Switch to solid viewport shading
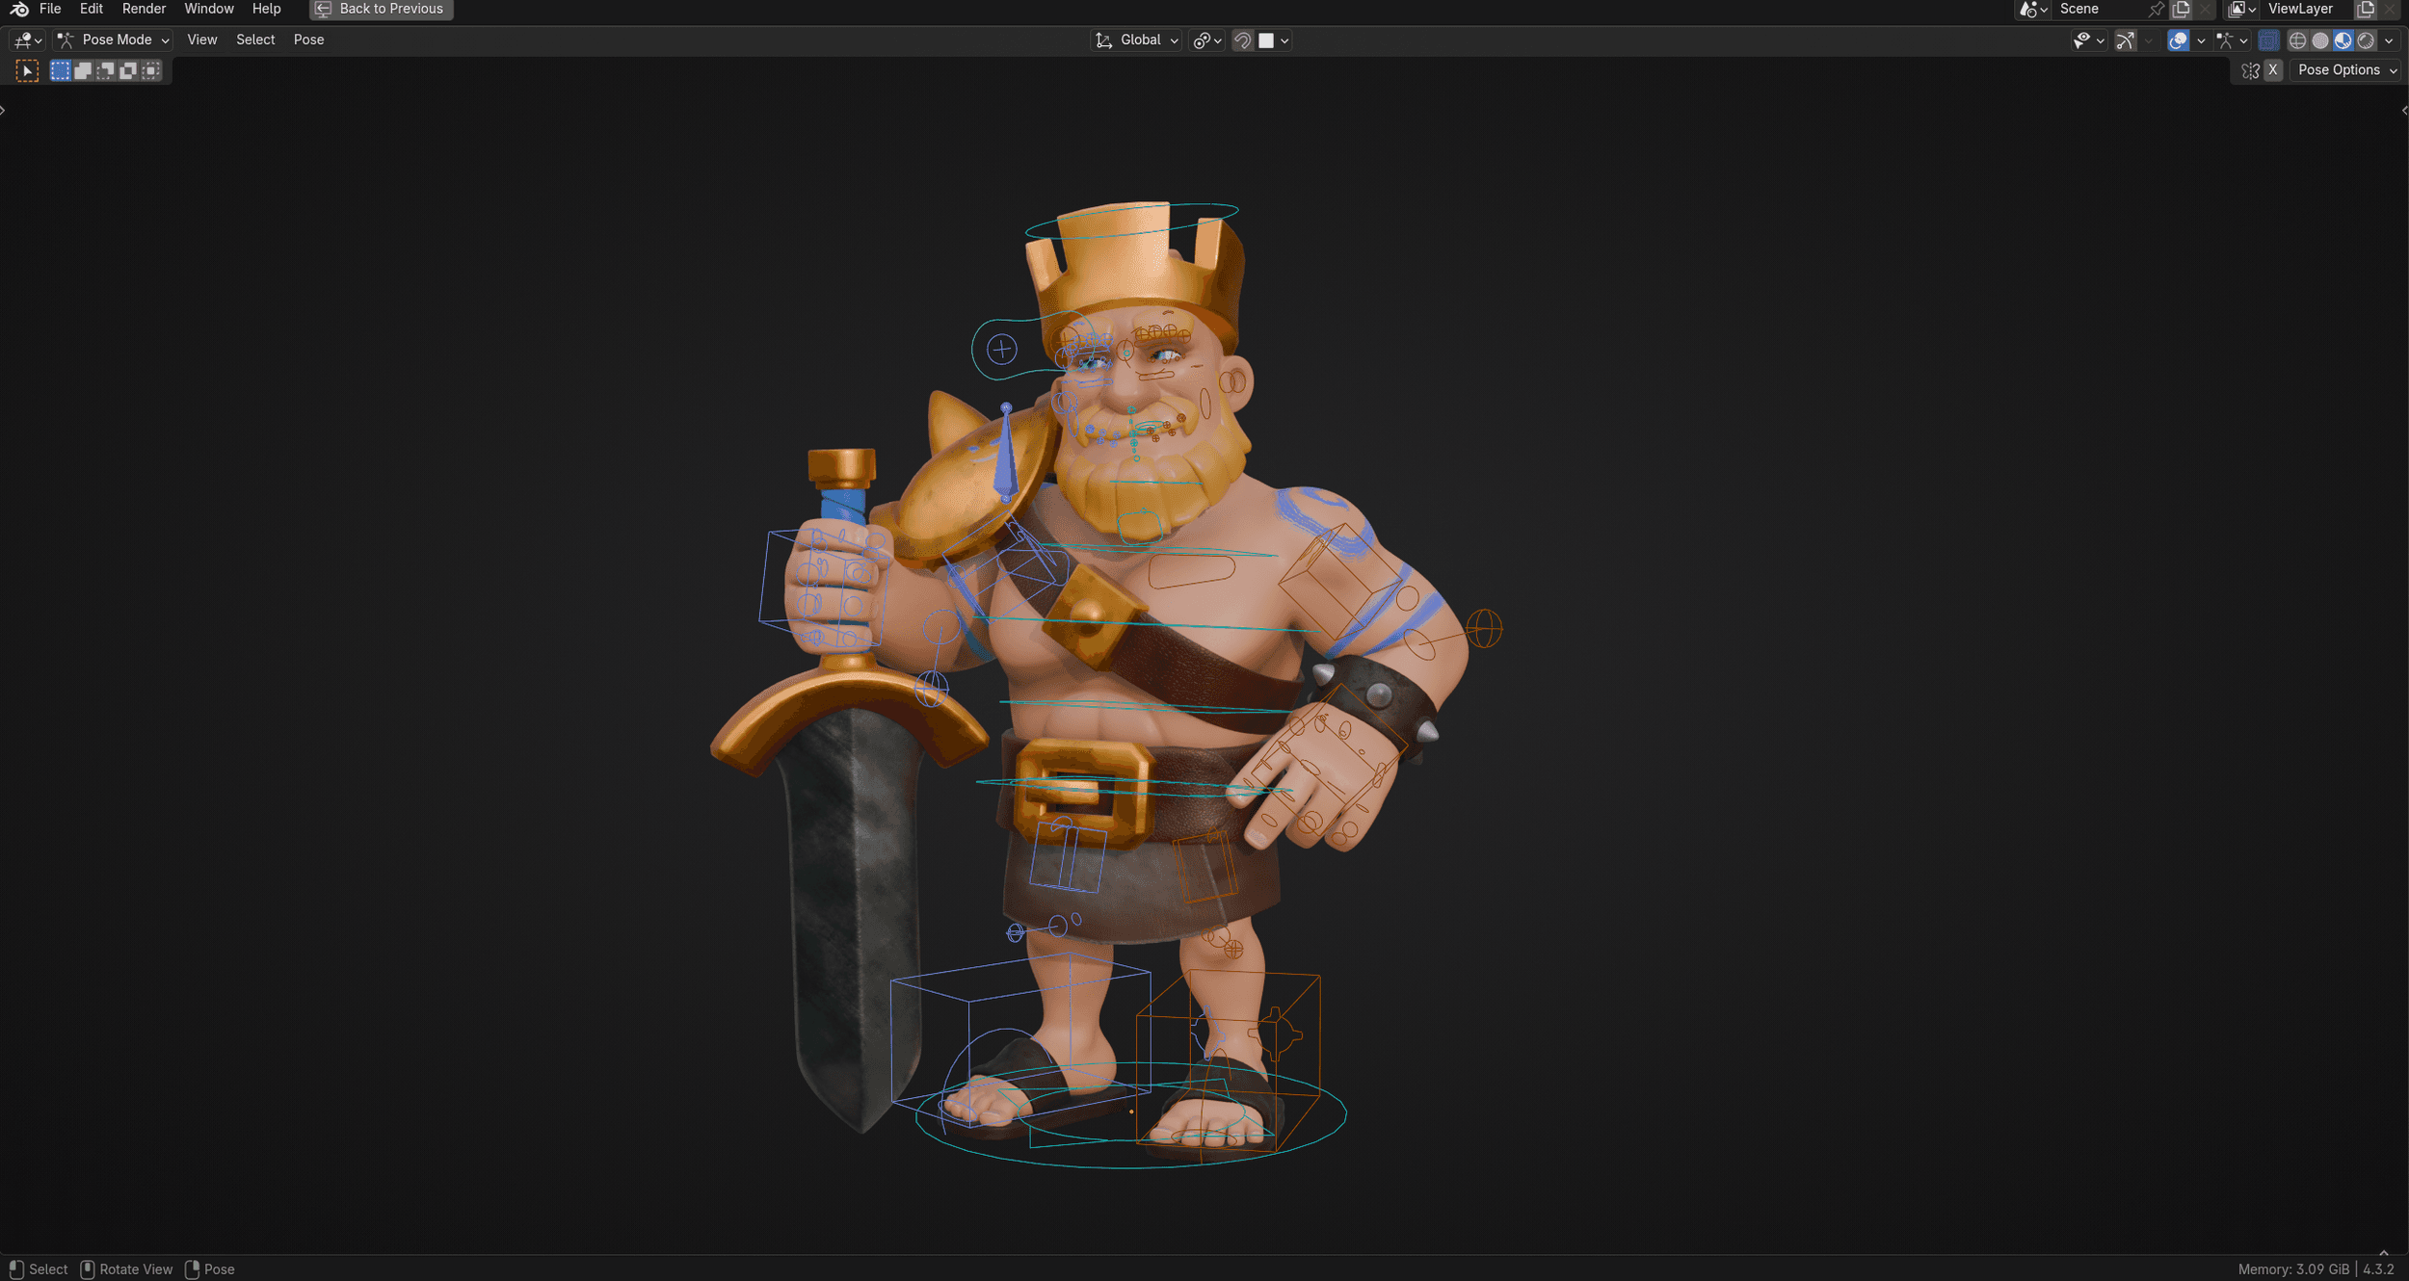 click(2320, 40)
